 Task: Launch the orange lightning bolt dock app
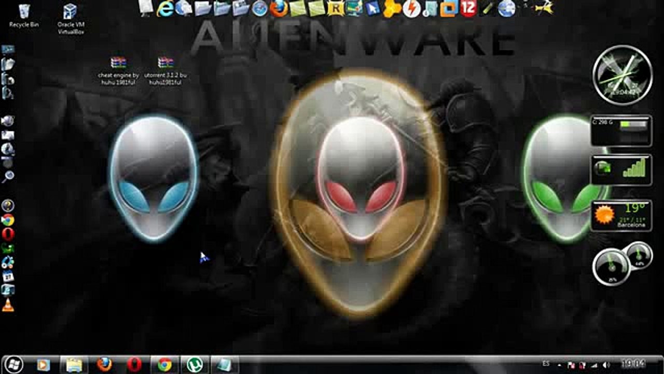point(411,9)
